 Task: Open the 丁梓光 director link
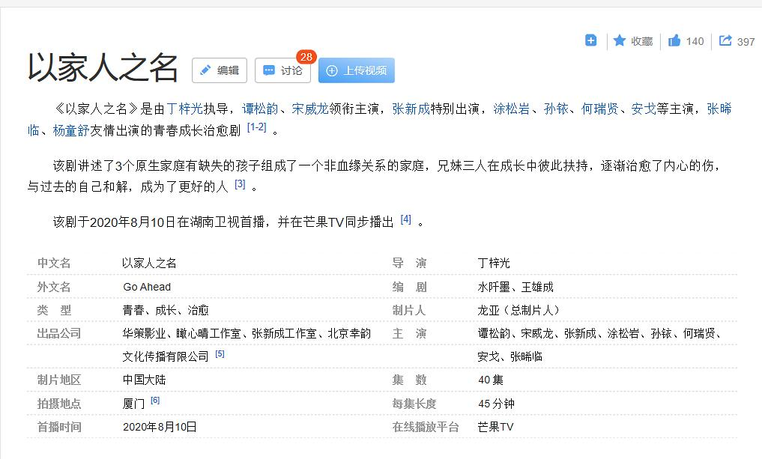coord(184,109)
